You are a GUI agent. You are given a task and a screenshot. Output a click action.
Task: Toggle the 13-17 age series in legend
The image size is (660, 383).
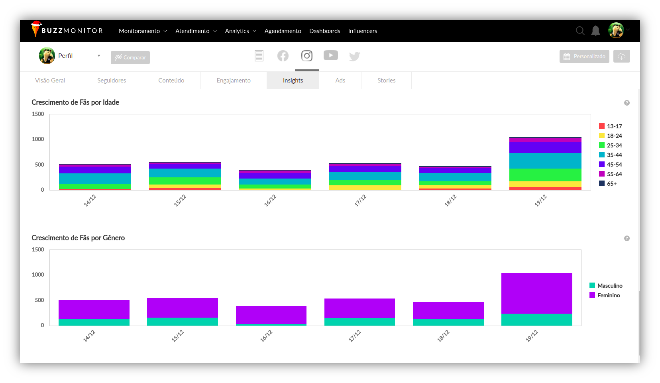point(610,126)
